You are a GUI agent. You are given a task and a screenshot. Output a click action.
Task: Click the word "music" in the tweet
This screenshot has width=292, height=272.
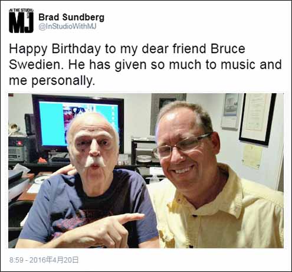[x=238, y=64]
